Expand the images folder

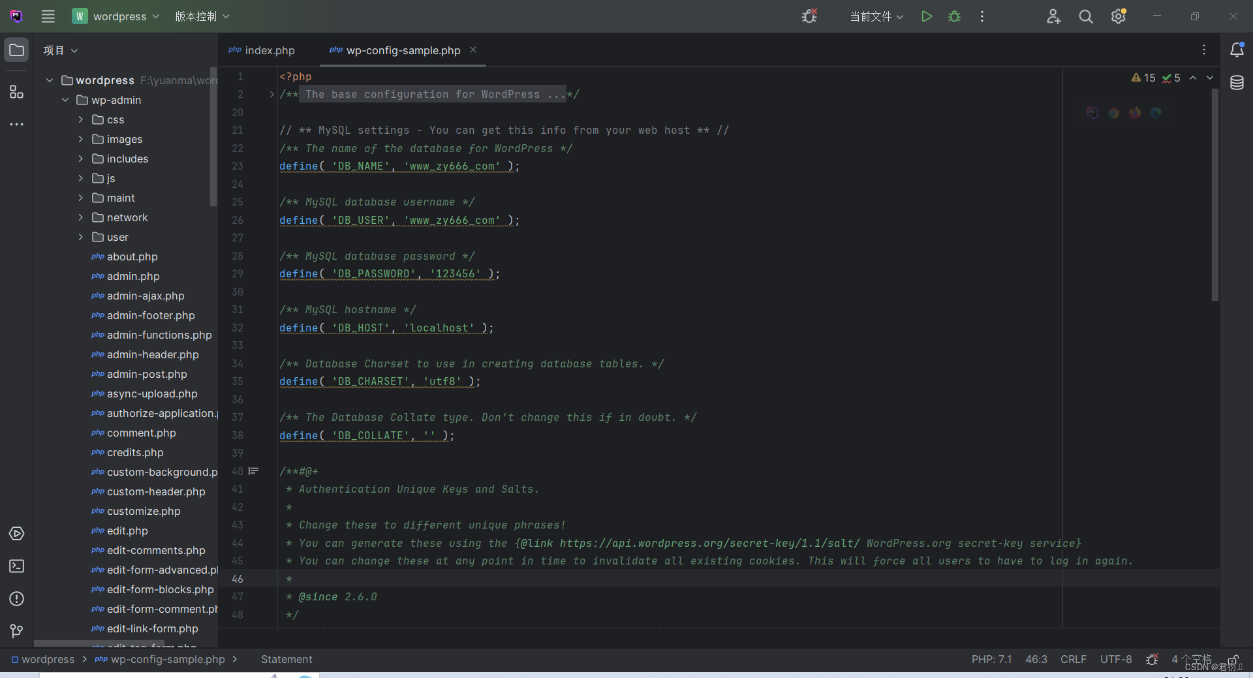pyautogui.click(x=80, y=139)
